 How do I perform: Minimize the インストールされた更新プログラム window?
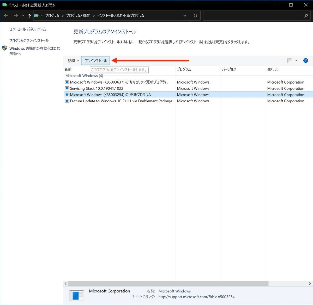point(276,5)
